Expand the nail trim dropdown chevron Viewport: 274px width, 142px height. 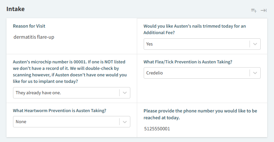[255, 44]
